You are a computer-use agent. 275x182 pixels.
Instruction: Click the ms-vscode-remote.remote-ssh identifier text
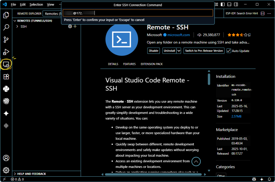[x=242, y=90]
